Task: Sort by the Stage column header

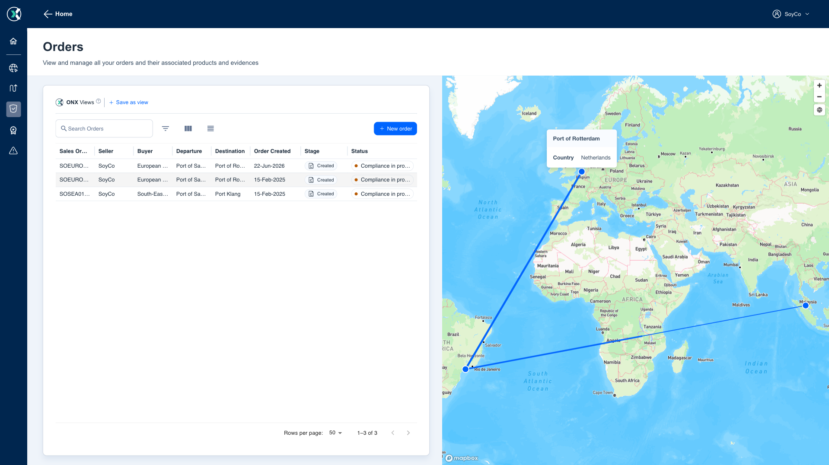Action: (x=312, y=151)
